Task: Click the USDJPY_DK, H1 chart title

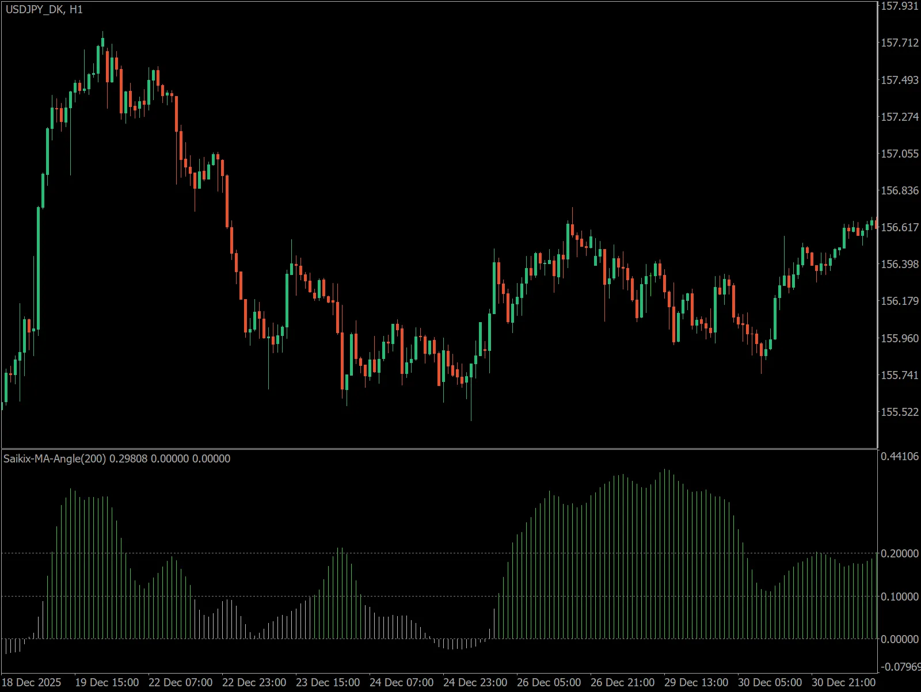Action: pyautogui.click(x=44, y=10)
